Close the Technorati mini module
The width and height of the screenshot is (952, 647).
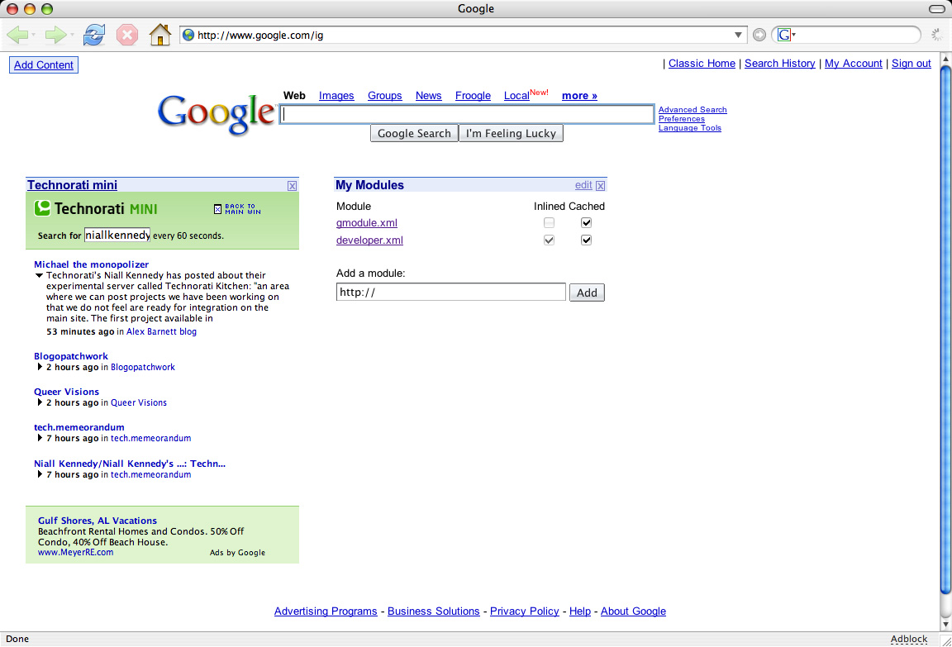[292, 186]
